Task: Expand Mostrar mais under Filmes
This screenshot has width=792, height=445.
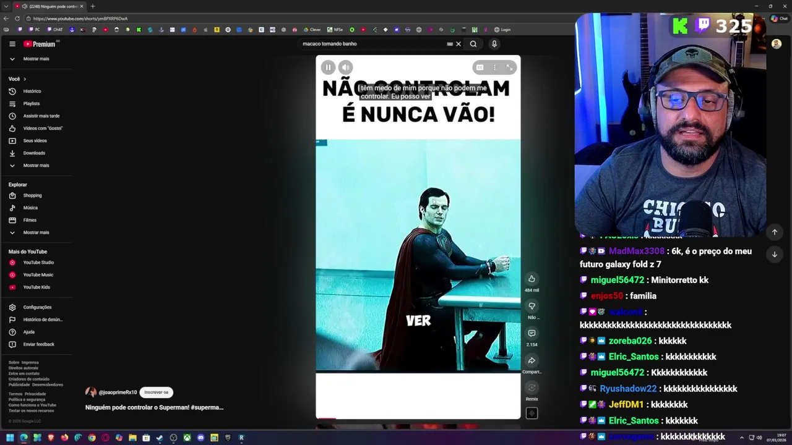Action: (x=36, y=232)
